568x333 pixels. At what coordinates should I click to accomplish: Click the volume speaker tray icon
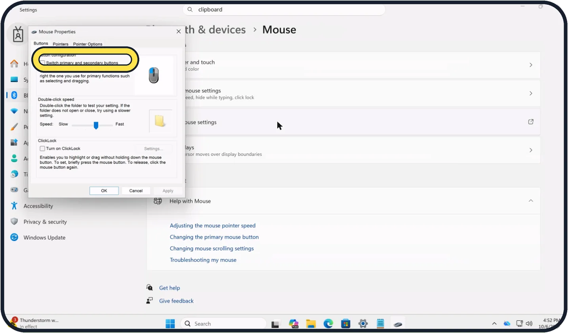529,323
